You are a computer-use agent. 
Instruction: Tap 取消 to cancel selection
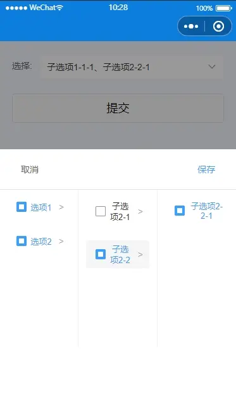tap(30, 169)
